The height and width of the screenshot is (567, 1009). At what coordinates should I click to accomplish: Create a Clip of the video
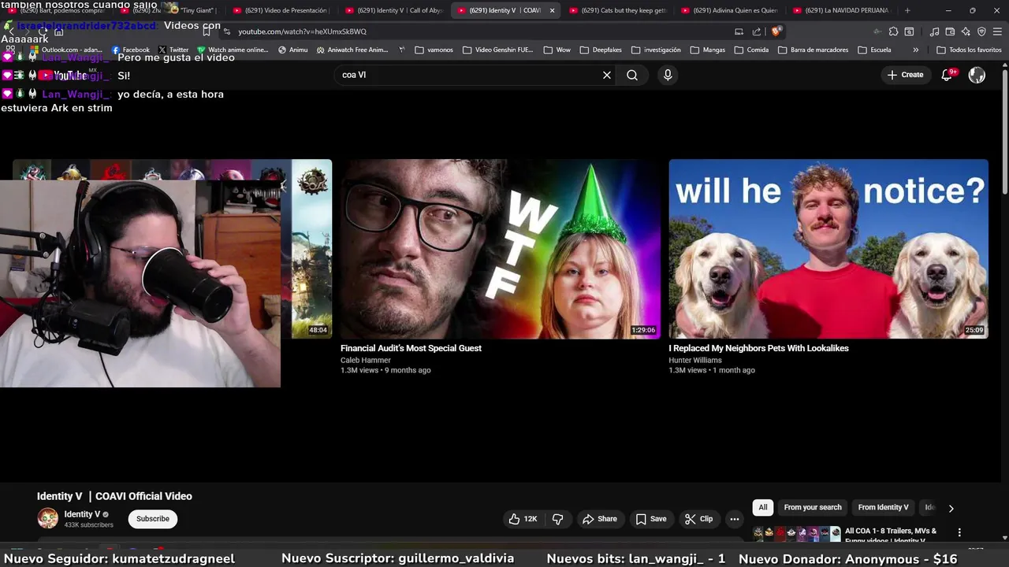point(698,519)
